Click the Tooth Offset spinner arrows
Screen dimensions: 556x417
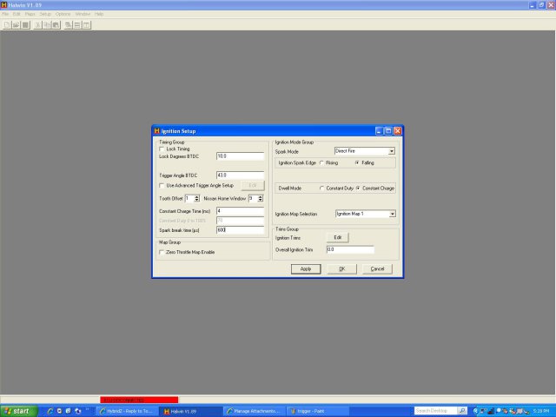(x=197, y=198)
